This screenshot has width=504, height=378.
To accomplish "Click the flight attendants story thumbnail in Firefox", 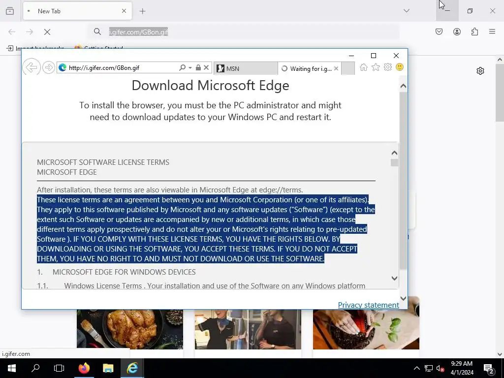I will [x=248, y=329].
